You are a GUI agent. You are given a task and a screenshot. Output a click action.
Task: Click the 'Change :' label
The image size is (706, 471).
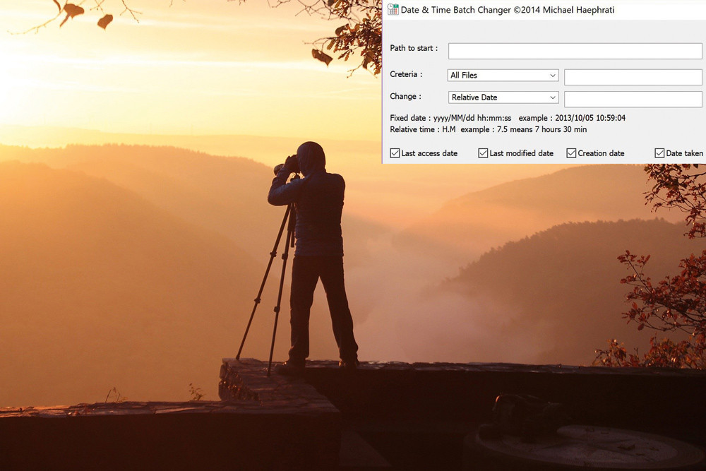[406, 96]
